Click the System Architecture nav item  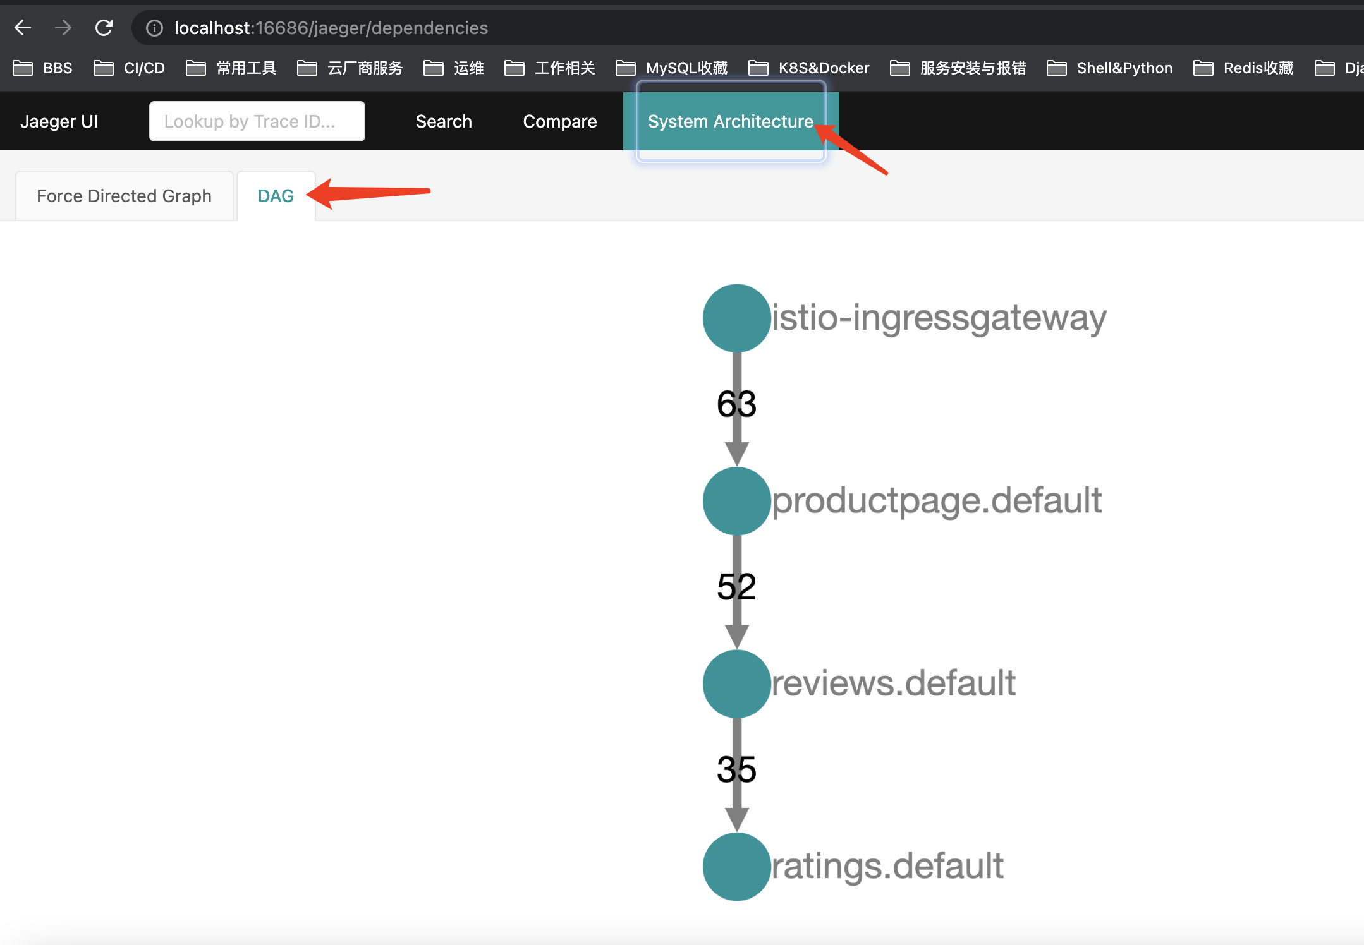(x=730, y=121)
